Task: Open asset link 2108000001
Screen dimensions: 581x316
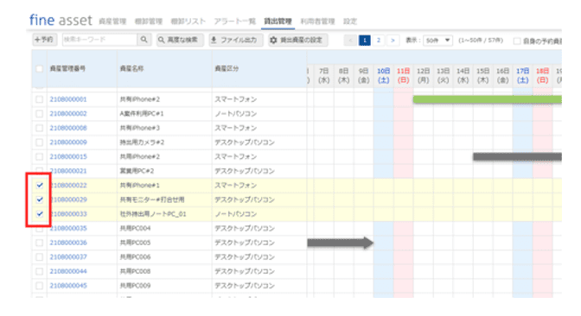Action: click(x=68, y=99)
